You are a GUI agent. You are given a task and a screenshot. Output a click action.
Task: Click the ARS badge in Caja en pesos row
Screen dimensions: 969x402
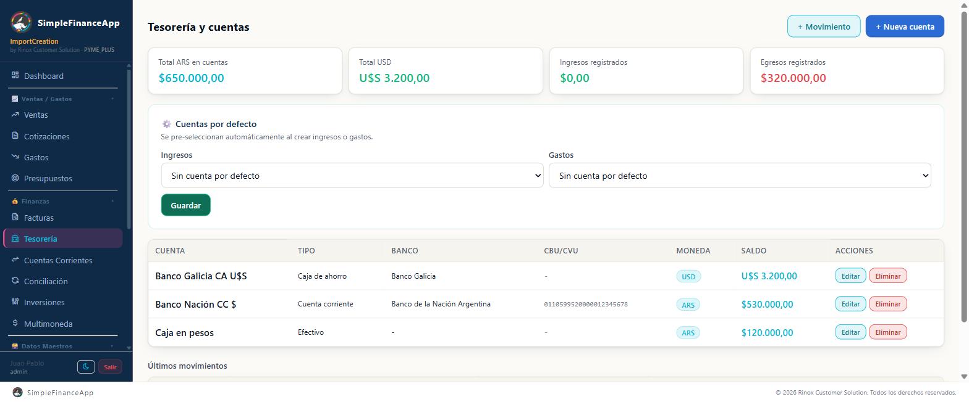(x=688, y=333)
